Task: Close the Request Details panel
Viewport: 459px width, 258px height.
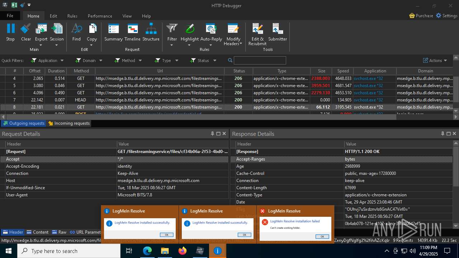Action: click(224, 134)
